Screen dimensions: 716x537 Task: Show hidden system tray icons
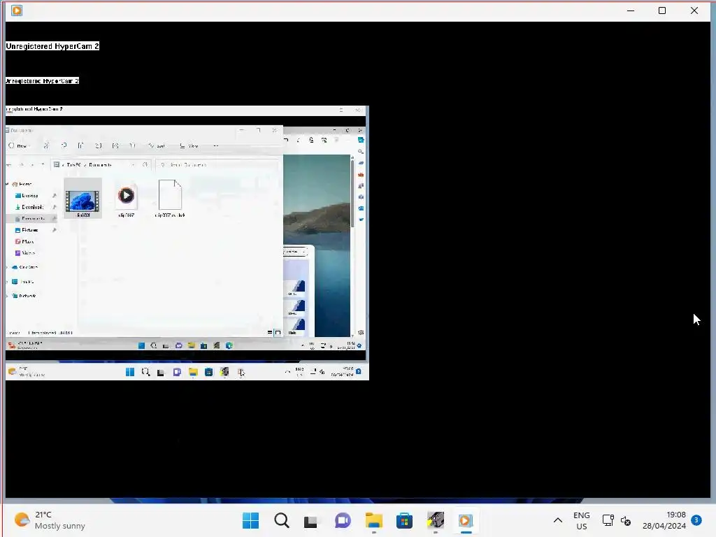[557, 520]
